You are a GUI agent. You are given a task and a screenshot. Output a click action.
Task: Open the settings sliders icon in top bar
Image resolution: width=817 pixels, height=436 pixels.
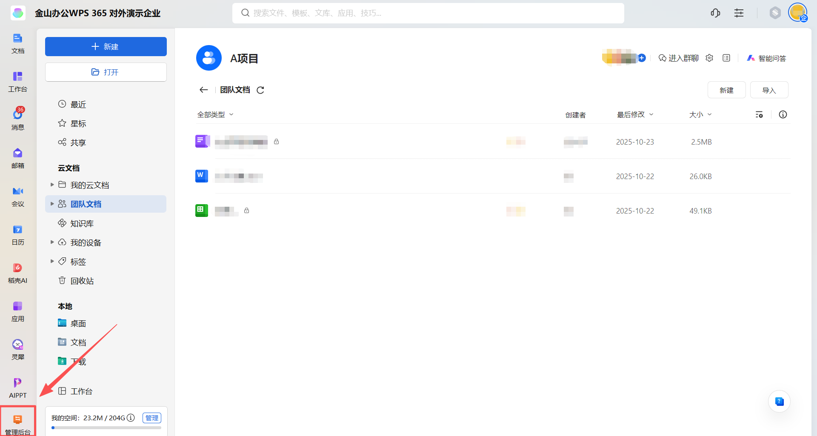739,13
